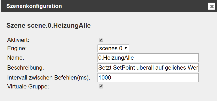Screen dimensions: 217x101
Task: Click the "Intervall zwischen Befehlen(ms):" label
Action: [48, 78]
